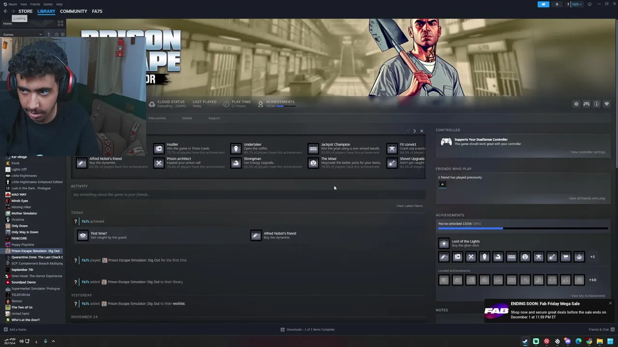This screenshot has height=347, width=618.
Task: Open the View menu
Action: pos(23,4)
